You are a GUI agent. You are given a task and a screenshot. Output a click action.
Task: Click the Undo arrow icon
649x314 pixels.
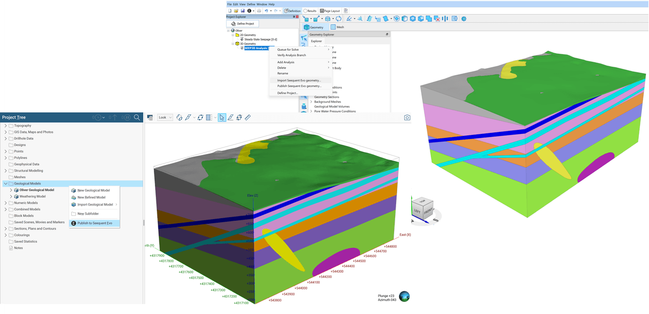(266, 11)
